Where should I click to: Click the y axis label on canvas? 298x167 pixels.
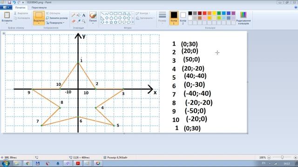click(x=84, y=36)
